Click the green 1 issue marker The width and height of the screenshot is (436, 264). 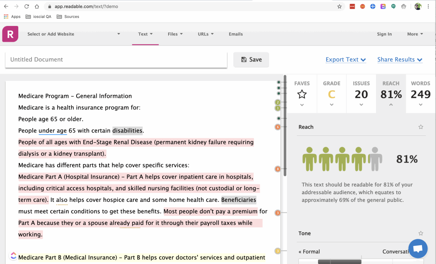click(x=278, y=108)
